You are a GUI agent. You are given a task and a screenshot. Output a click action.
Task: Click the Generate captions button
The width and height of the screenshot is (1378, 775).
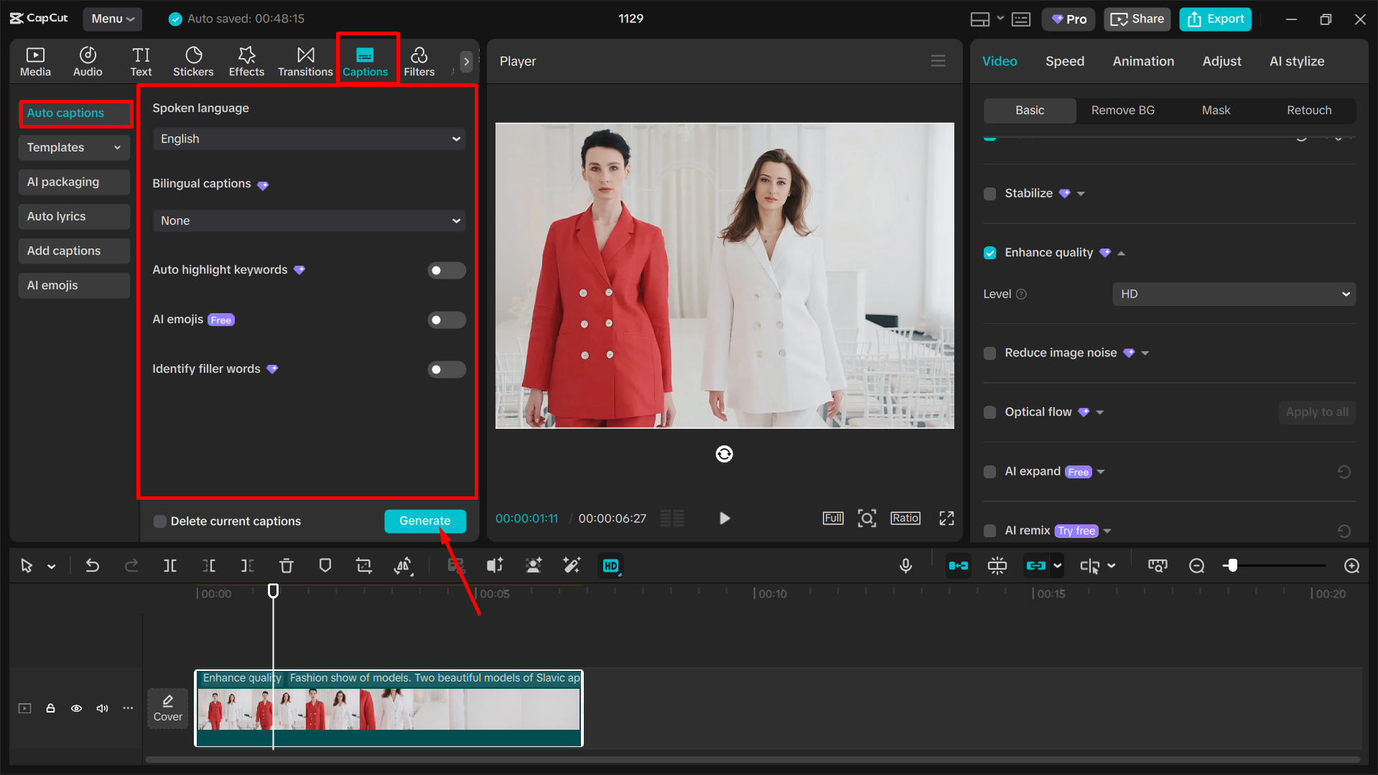click(424, 521)
